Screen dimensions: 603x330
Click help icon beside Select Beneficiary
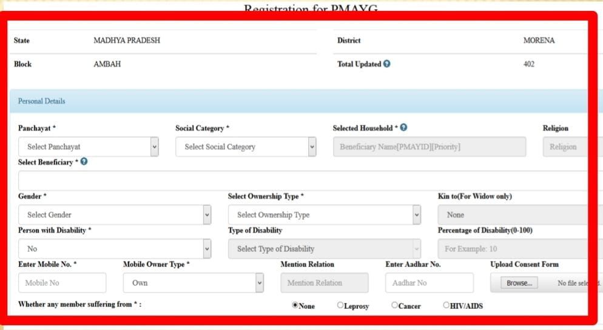pos(84,162)
